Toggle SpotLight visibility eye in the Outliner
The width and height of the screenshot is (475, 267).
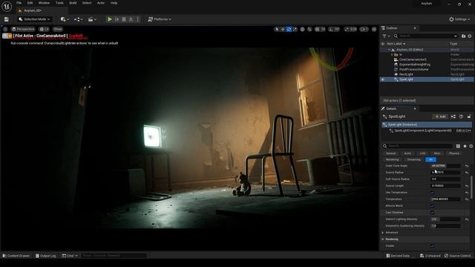[x=383, y=79]
